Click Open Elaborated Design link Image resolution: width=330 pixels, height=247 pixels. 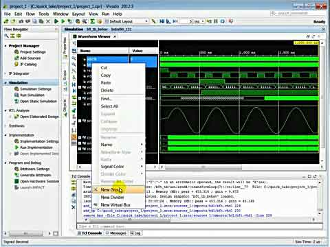click(39, 117)
